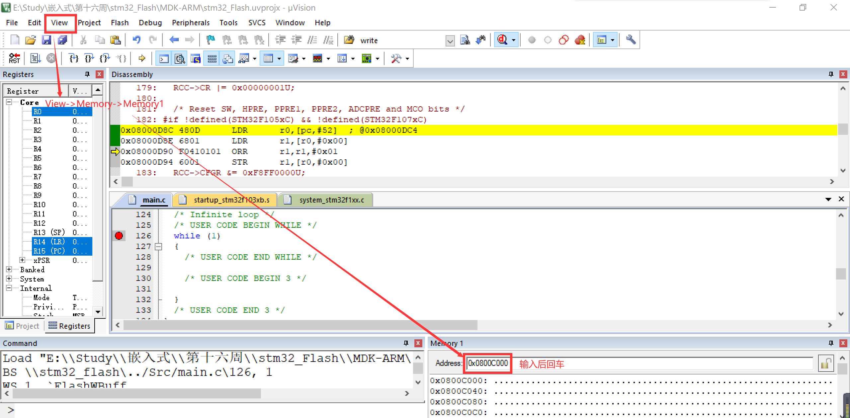Lock the Memory 1 address with padlock
Image resolution: width=850 pixels, height=418 pixels.
(x=826, y=363)
